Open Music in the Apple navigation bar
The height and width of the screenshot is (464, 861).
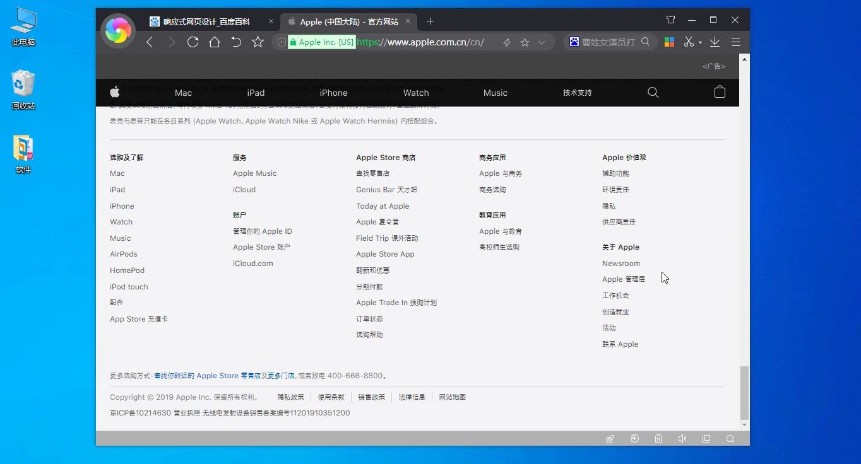[x=496, y=93]
